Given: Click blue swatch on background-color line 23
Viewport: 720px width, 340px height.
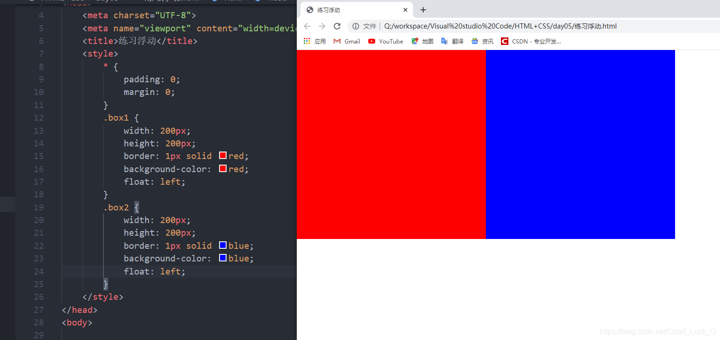Looking at the screenshot, I should coord(223,258).
